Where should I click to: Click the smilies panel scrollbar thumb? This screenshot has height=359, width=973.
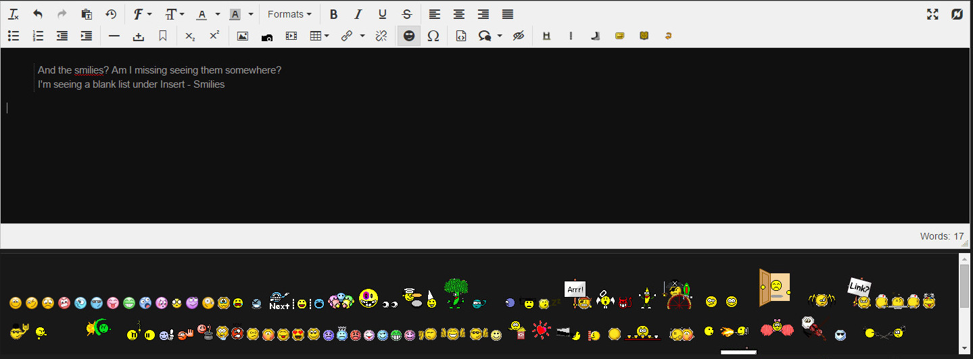965,286
